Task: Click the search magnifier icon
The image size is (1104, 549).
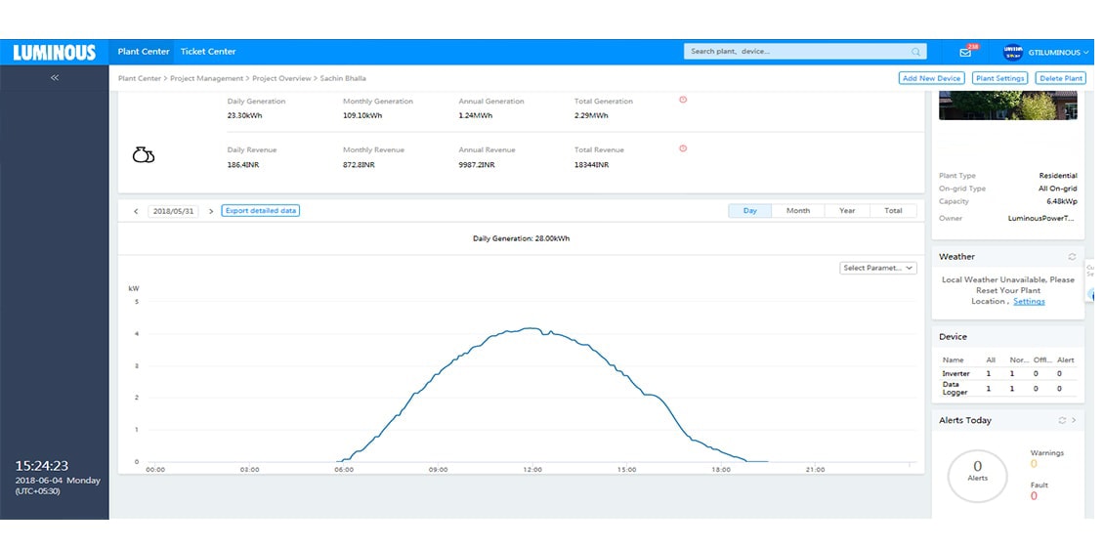Action: [915, 52]
